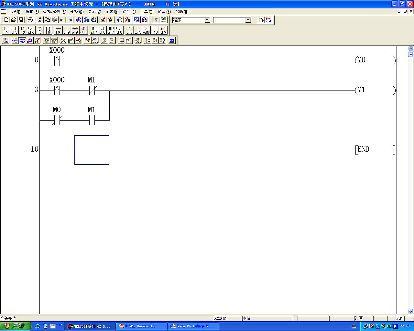The height and width of the screenshot is (331, 414).
Task: Click the Save project icon
Action: pyautogui.click(x=21, y=20)
